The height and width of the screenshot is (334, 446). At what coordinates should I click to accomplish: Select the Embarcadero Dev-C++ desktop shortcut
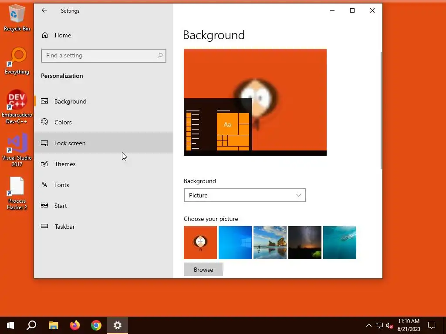click(17, 107)
